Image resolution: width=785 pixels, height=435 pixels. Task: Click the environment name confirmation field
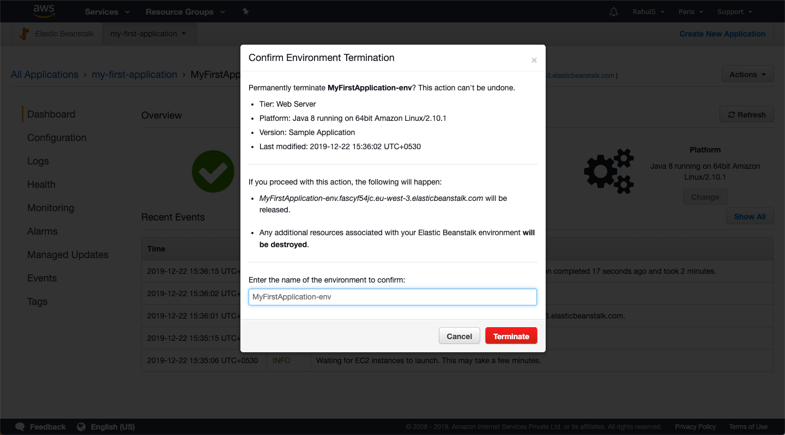click(x=392, y=297)
